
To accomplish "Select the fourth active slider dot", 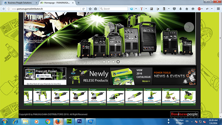I will [118, 62].
